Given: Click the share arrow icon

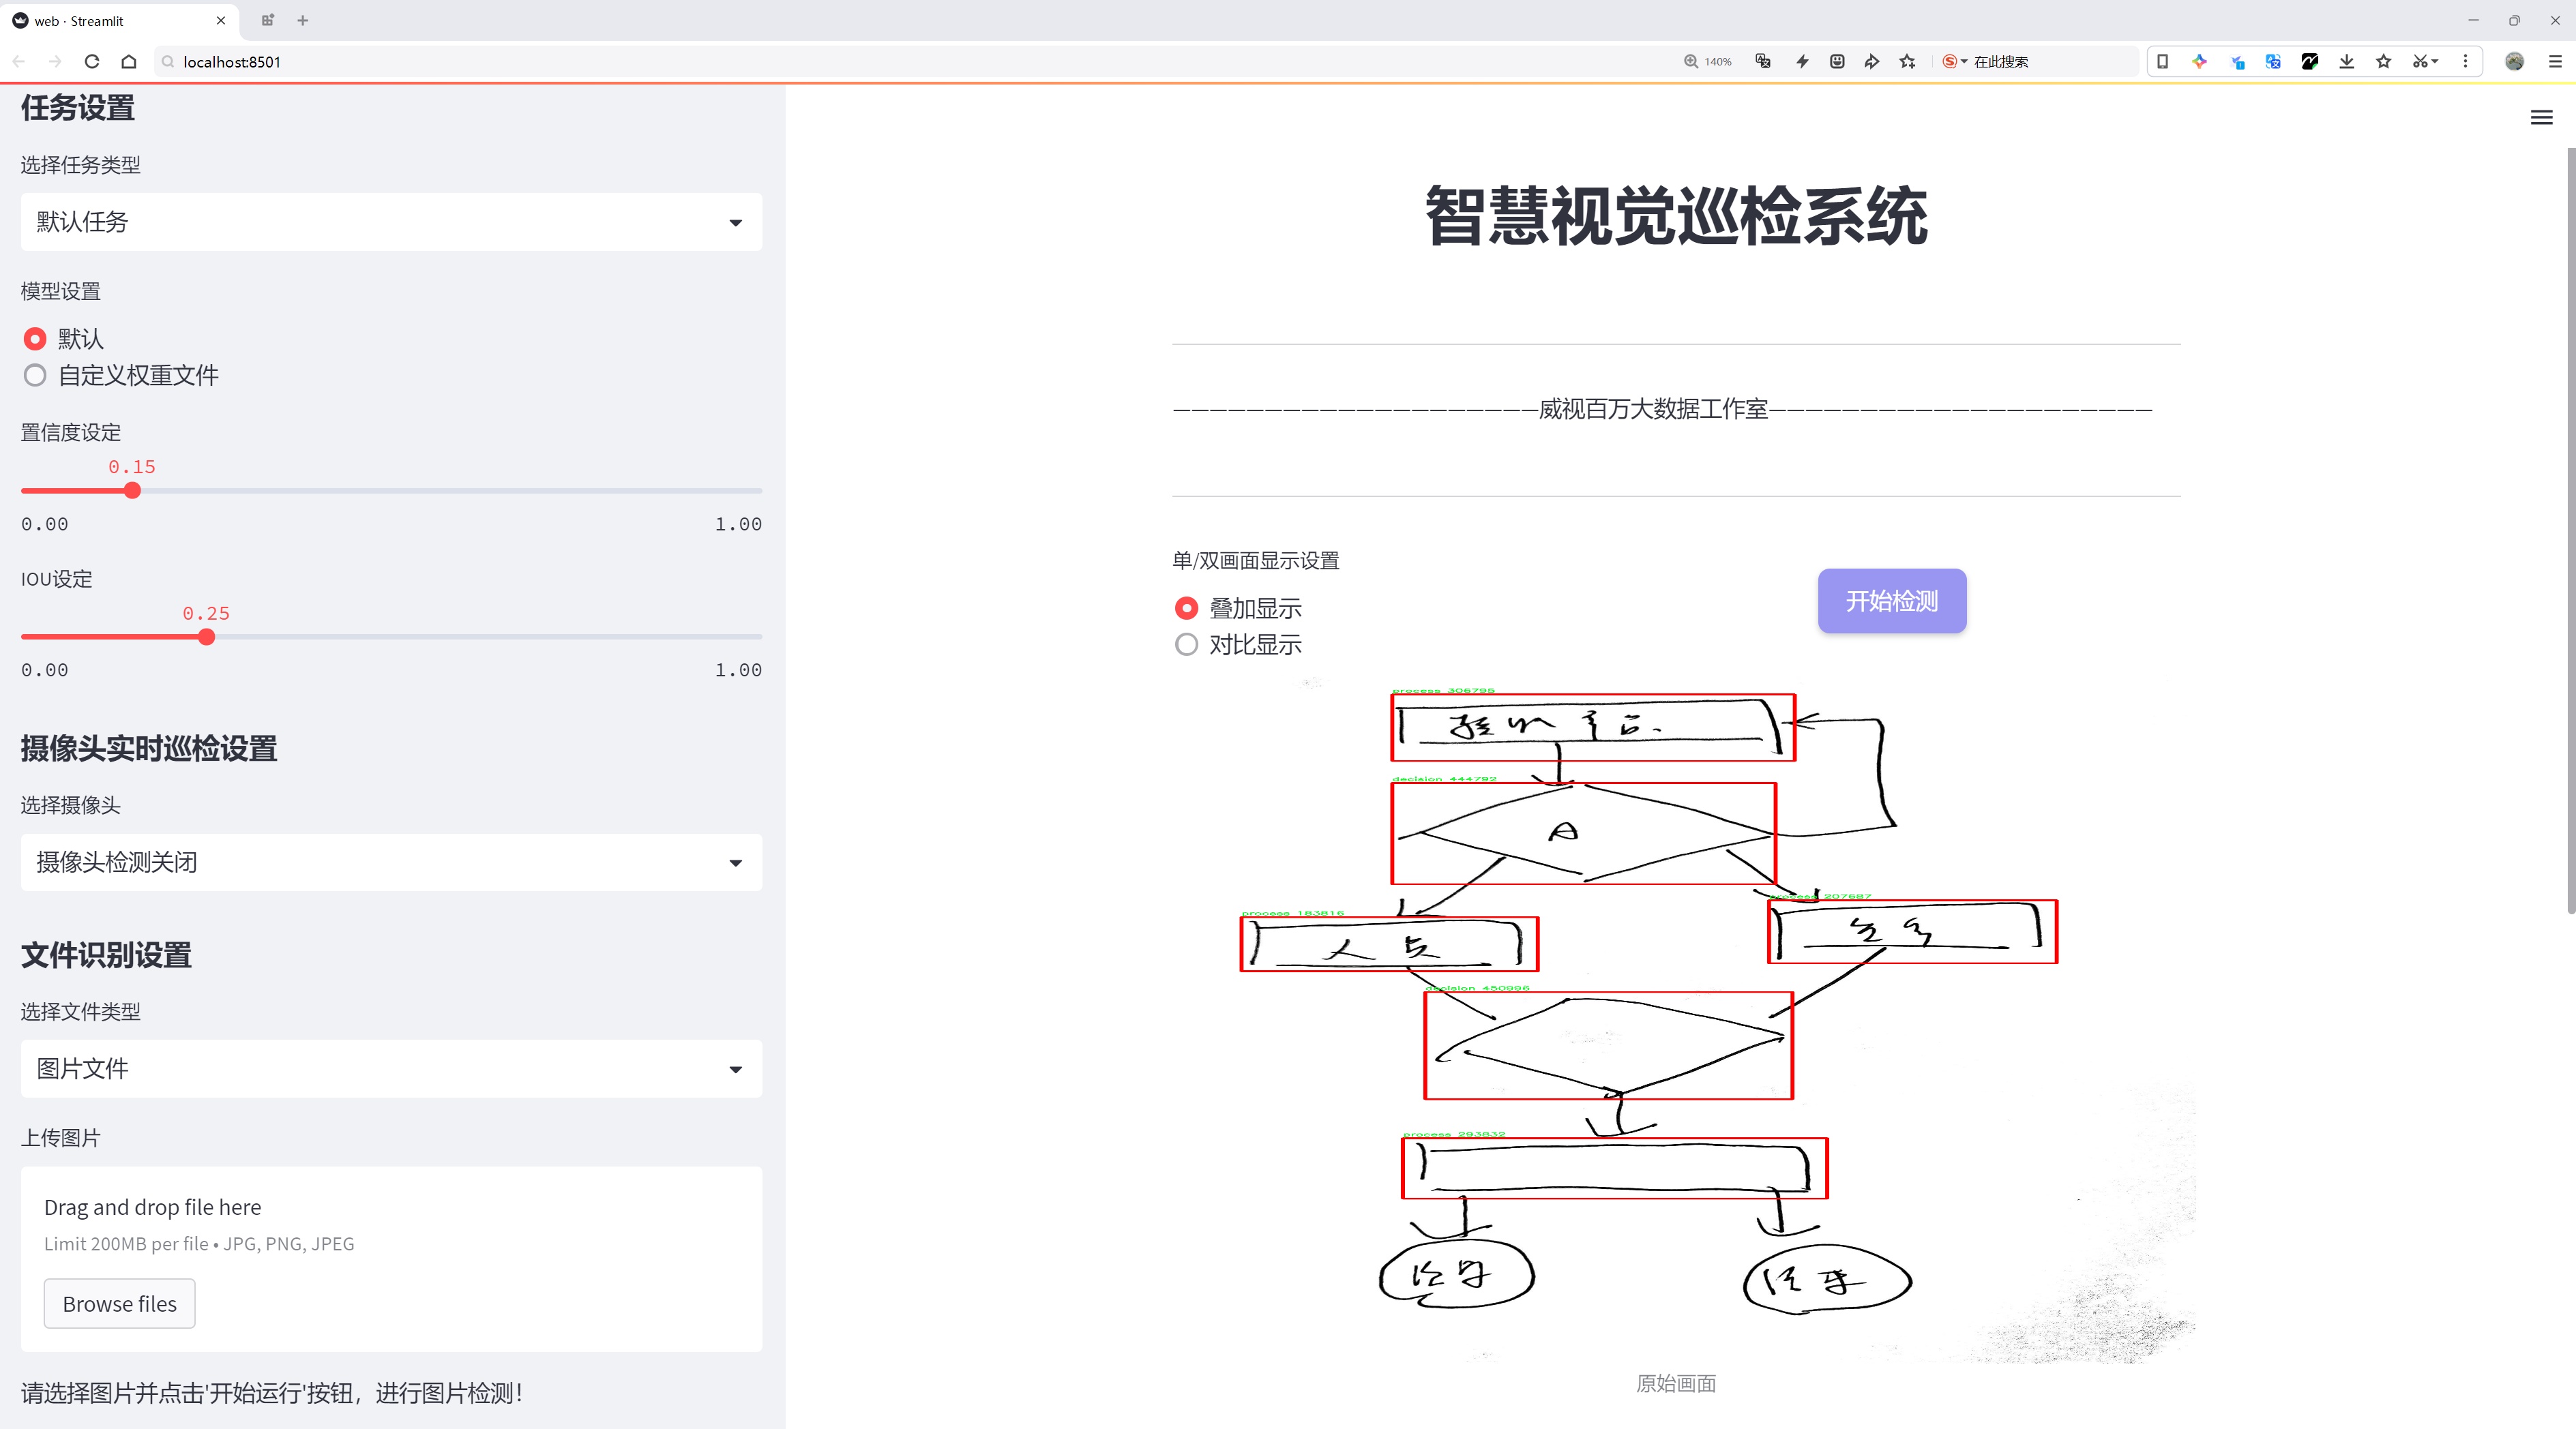Looking at the screenshot, I should pos(1872,62).
